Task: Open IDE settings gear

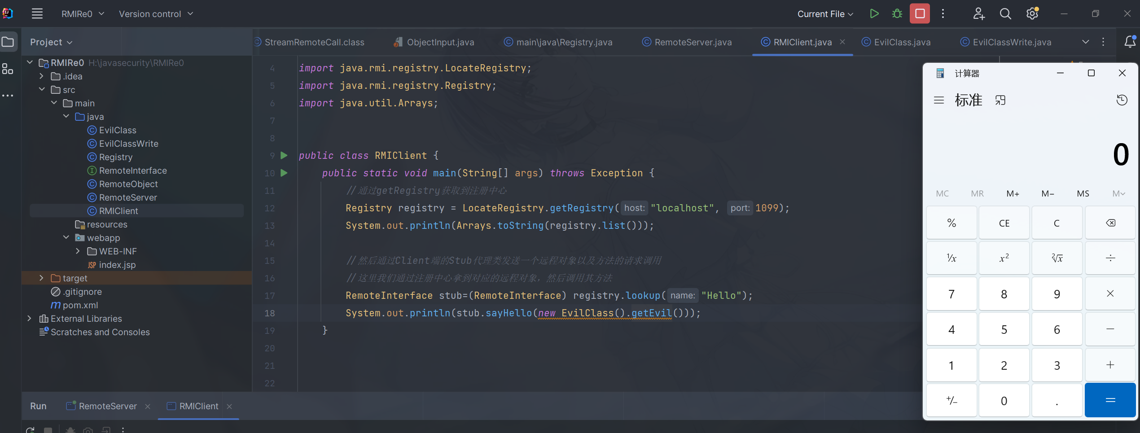Action: point(1032,13)
